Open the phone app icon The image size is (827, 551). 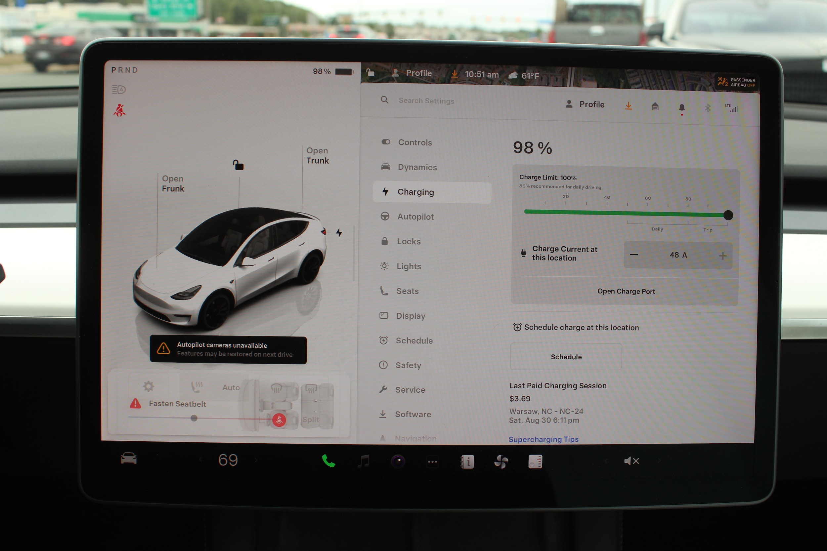coord(328,461)
